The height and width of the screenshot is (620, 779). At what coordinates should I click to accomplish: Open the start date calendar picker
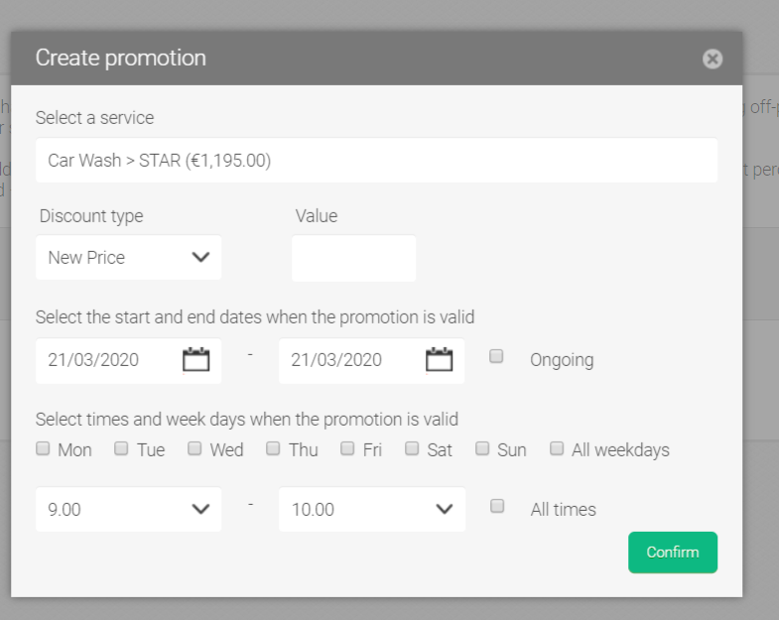point(195,359)
